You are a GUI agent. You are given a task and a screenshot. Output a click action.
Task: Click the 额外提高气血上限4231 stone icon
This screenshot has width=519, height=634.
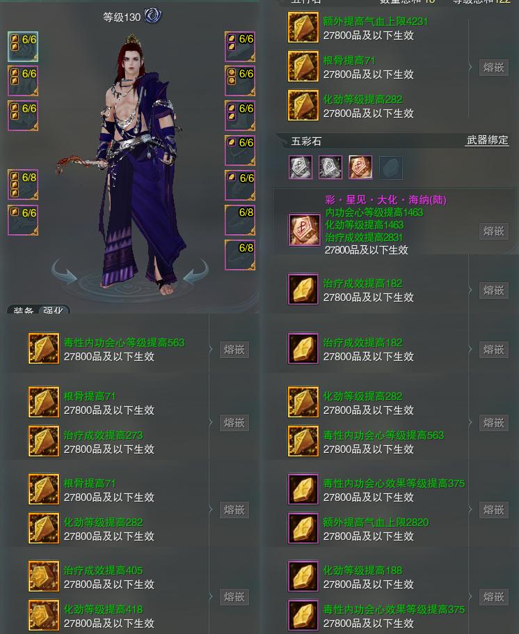point(303,28)
